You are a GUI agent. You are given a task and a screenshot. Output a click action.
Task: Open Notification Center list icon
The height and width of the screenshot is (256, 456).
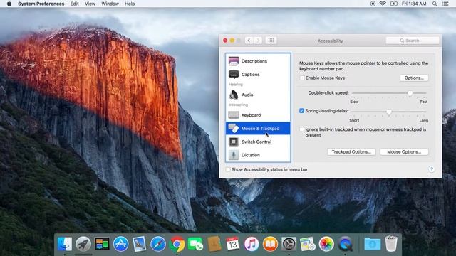tap(445, 4)
